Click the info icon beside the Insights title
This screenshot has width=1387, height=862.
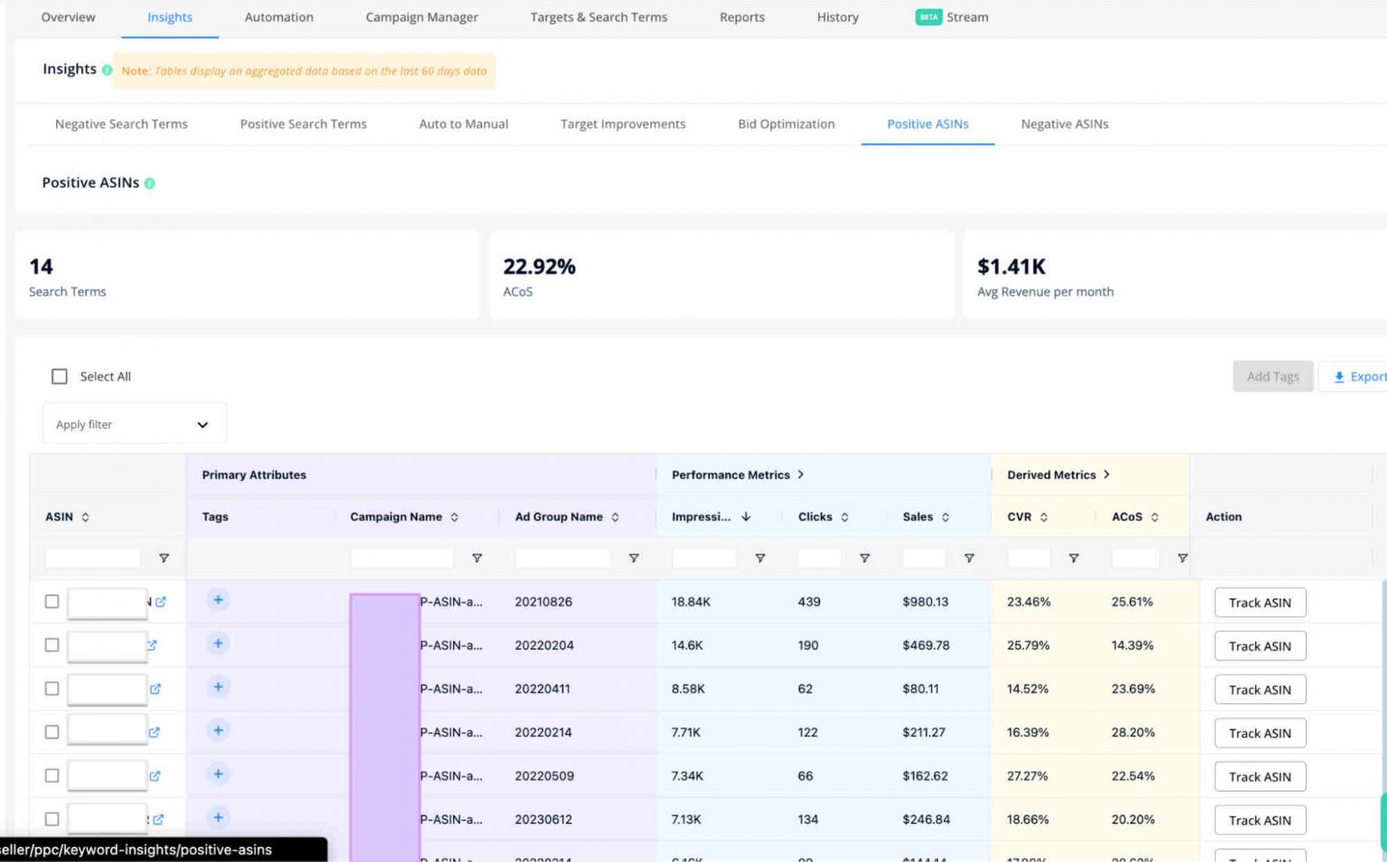108,70
